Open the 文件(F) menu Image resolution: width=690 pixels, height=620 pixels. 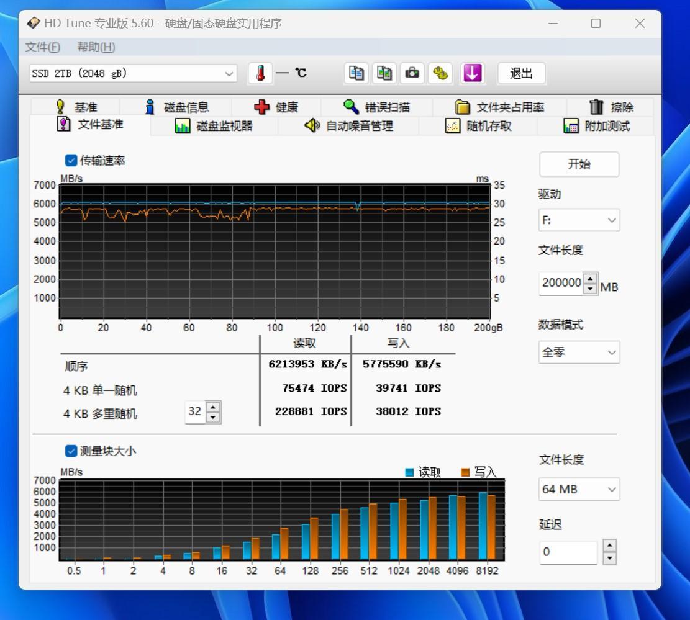tap(43, 47)
